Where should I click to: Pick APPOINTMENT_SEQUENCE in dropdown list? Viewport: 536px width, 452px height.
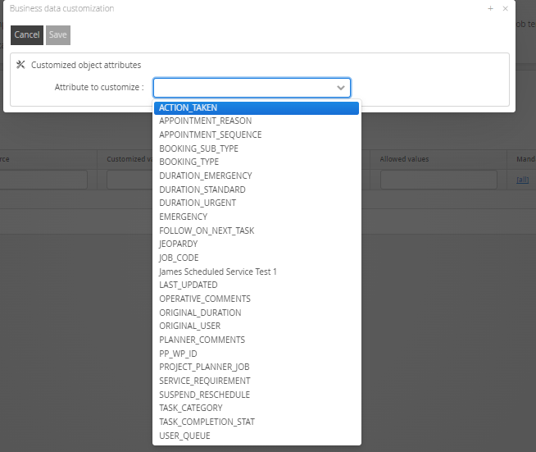pyautogui.click(x=257, y=135)
